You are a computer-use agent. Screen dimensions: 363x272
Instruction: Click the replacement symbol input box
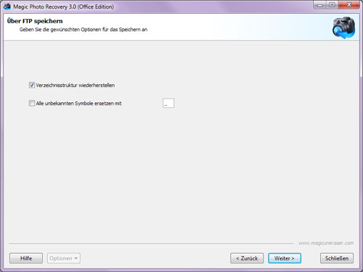(x=168, y=103)
